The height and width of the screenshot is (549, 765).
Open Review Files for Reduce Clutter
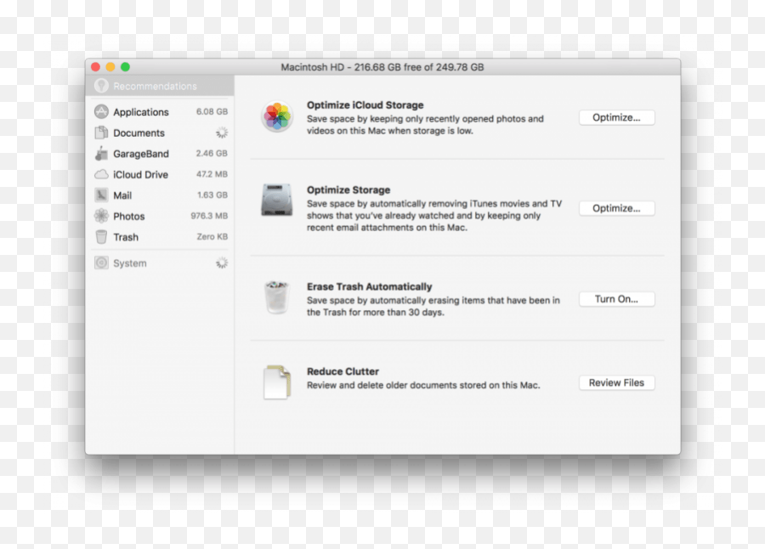(616, 382)
